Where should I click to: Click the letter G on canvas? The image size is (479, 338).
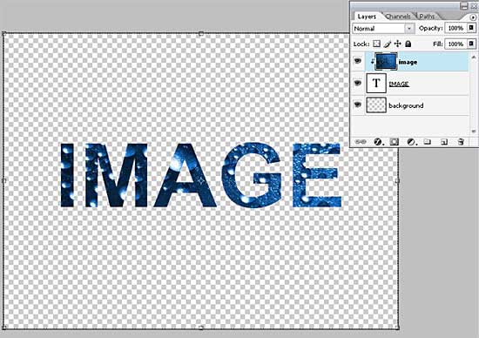tap(252, 175)
